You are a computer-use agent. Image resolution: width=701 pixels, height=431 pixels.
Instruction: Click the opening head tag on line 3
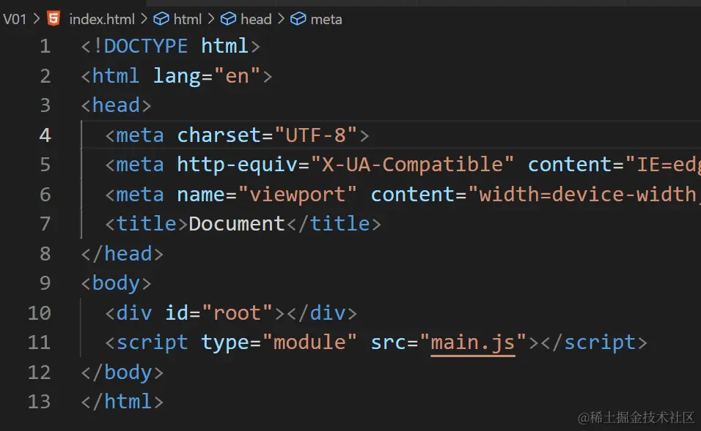[116, 105]
